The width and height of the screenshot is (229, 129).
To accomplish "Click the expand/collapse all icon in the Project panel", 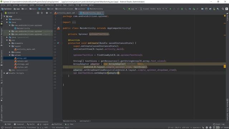I will [x=42, y=13].
